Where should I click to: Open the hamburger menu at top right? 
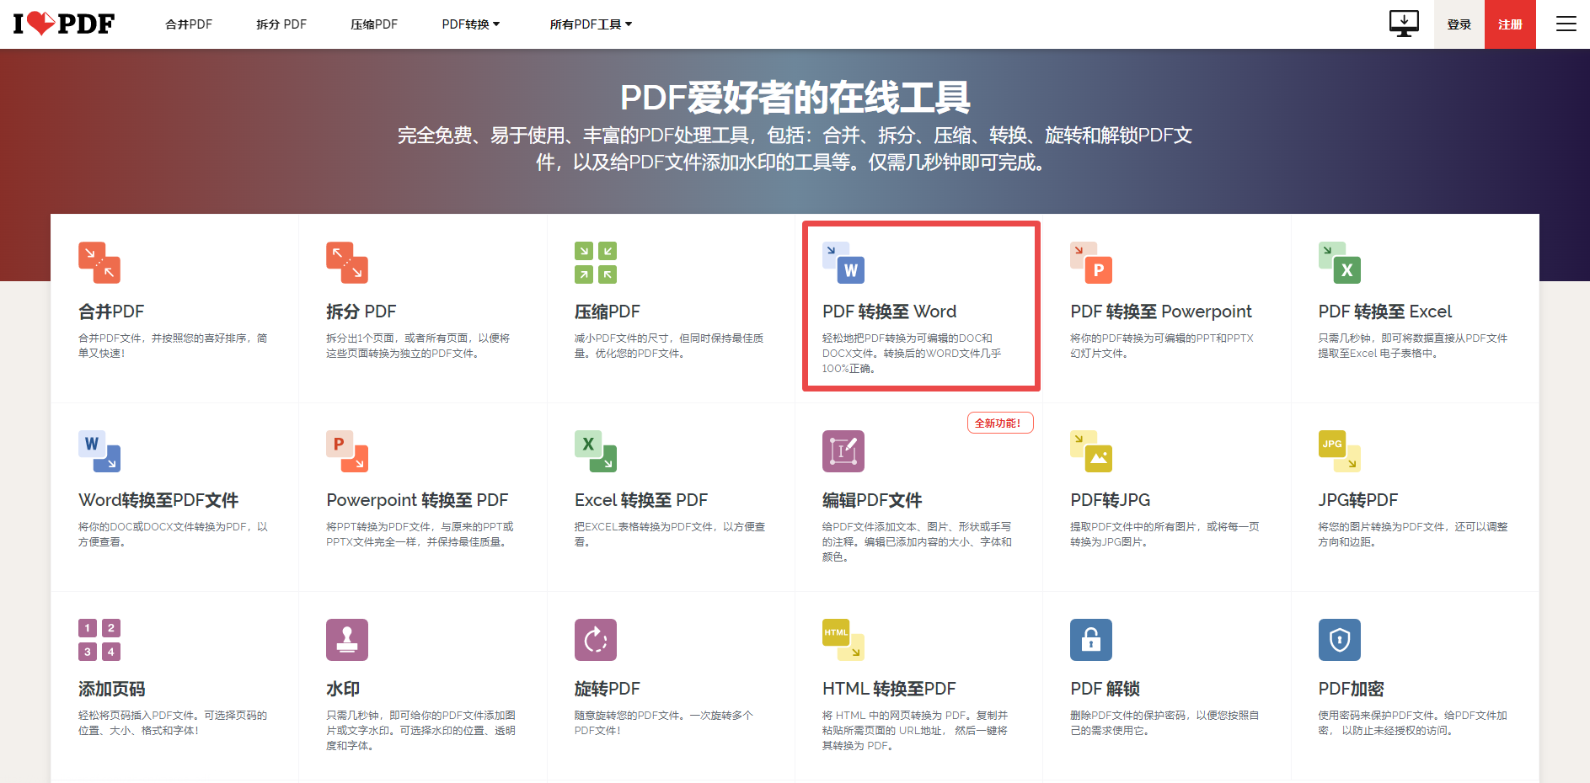1566,24
